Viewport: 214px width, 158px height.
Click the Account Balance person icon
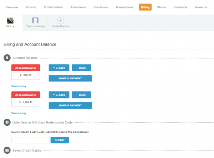pos(7,58)
